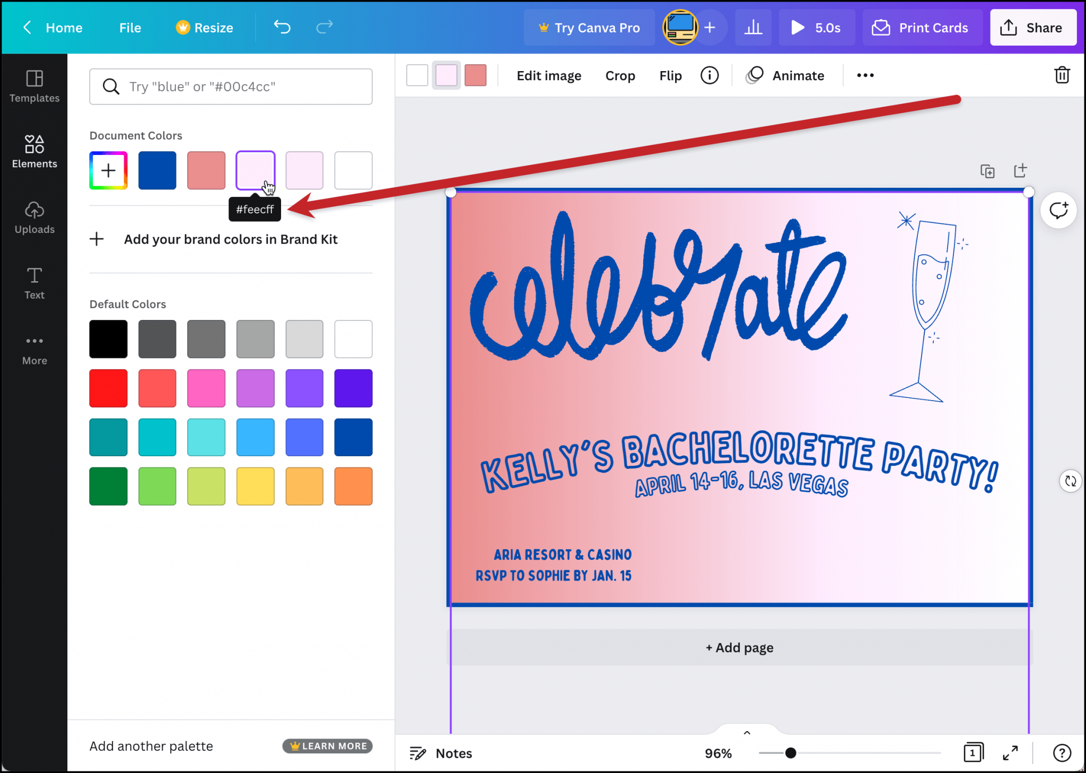
Task: Click the undo arrow
Action: click(282, 27)
